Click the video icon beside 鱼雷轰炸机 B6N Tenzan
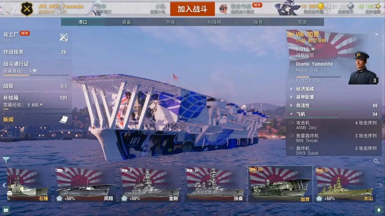Screen dimensions: 385x216 pyautogui.click(x=291, y=136)
